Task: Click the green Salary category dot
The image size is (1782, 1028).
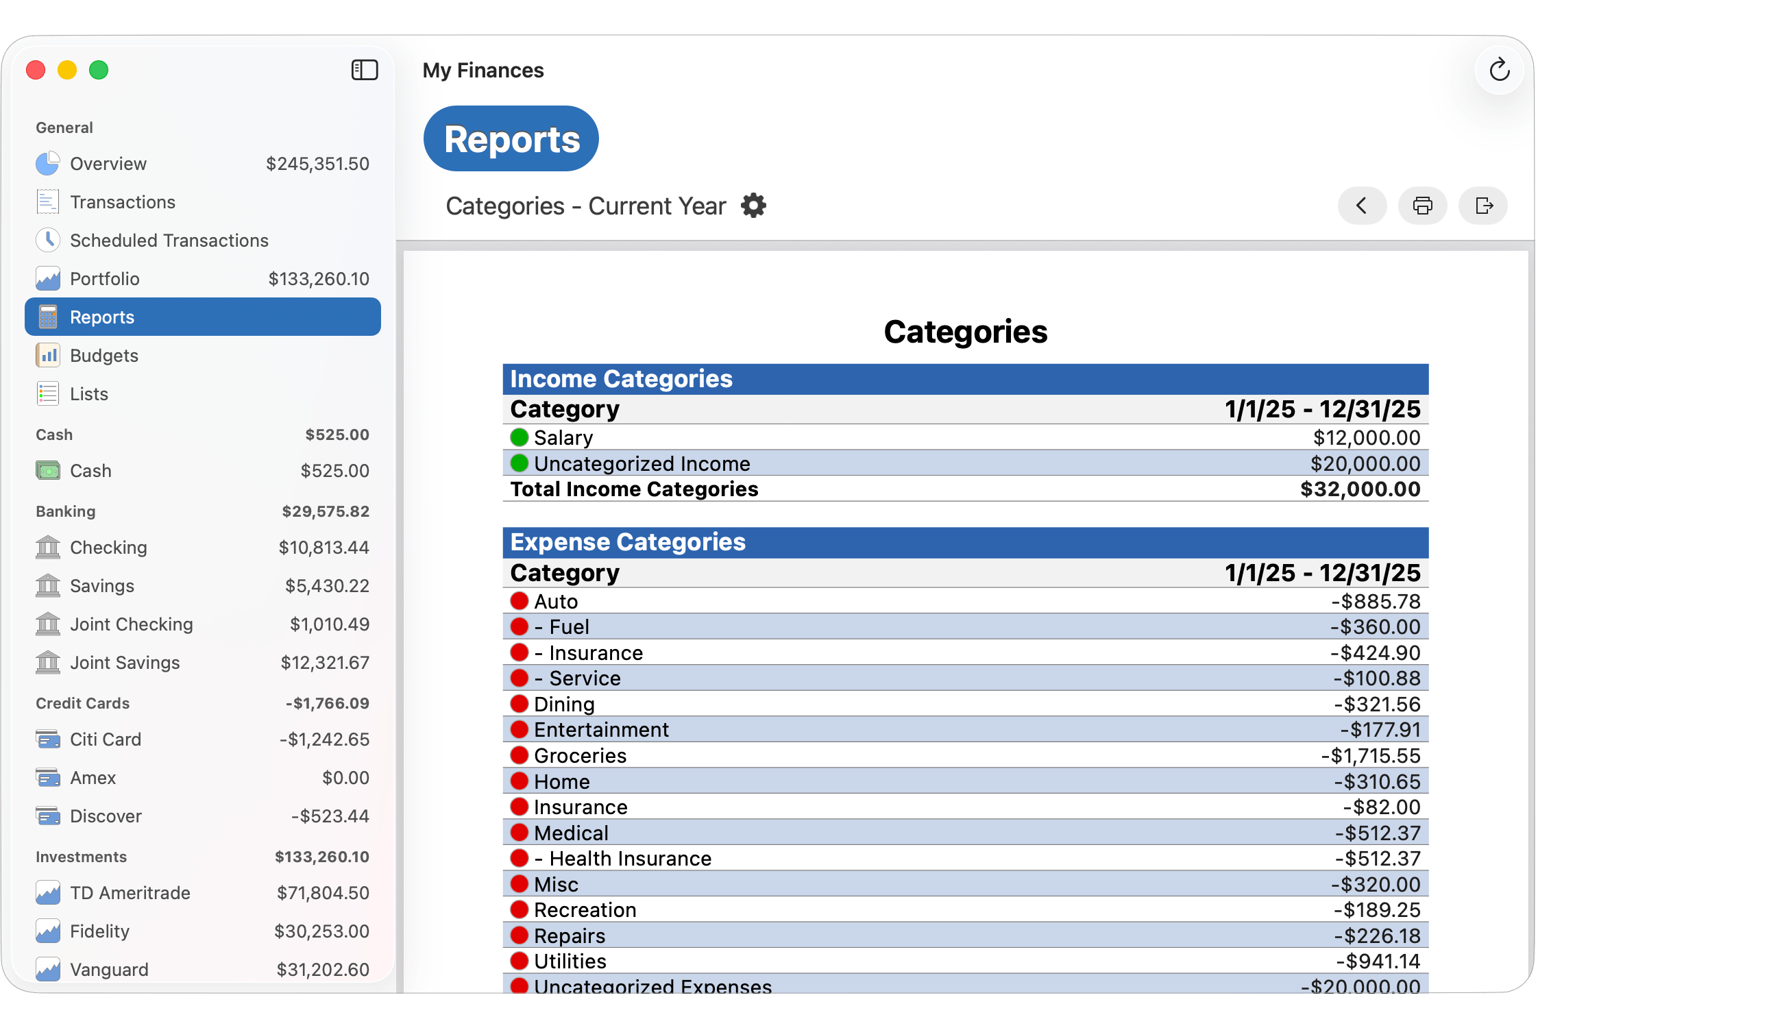Action: pyautogui.click(x=519, y=438)
